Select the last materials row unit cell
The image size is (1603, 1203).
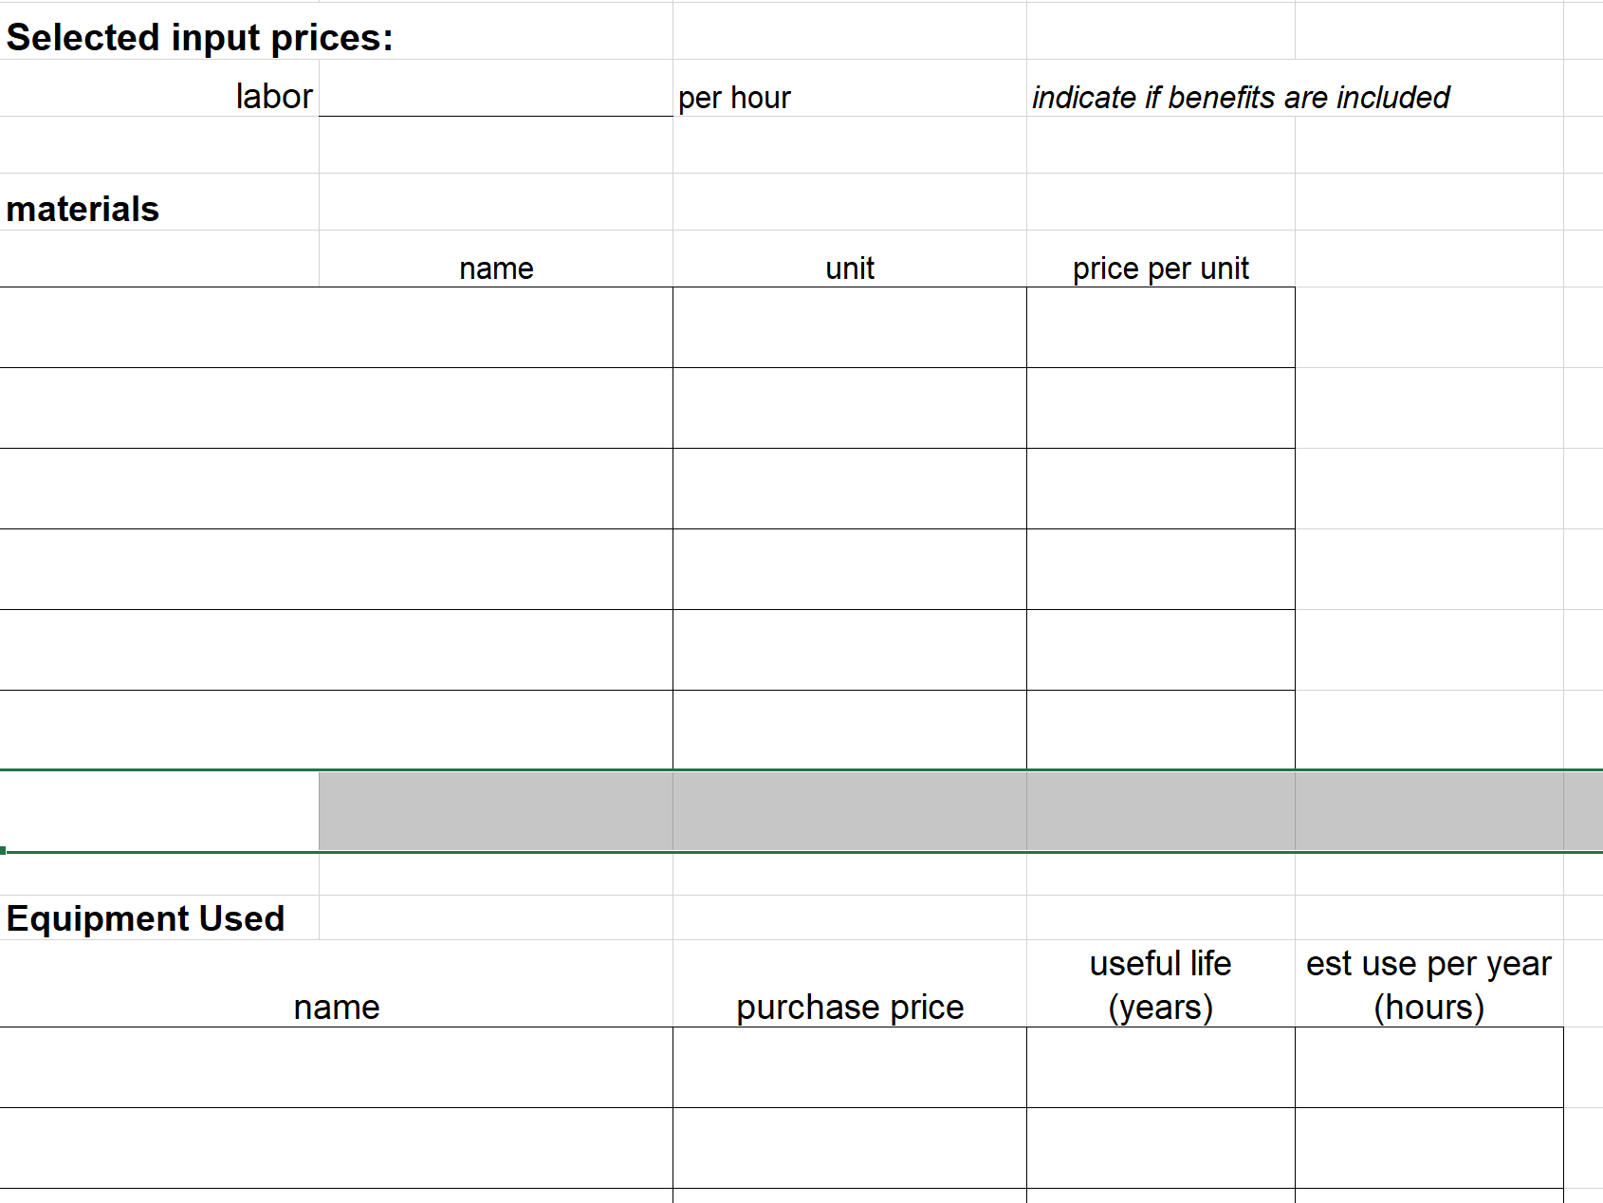pos(850,730)
